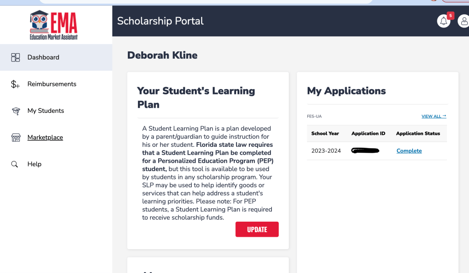Open the Marketplace sidebar link
The image size is (469, 273).
(x=45, y=137)
